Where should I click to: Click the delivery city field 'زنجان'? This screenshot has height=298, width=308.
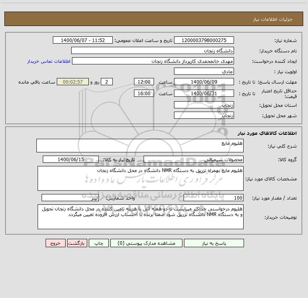[x=204, y=115]
